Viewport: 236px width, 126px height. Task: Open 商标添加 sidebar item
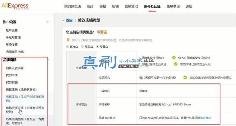tap(25, 99)
